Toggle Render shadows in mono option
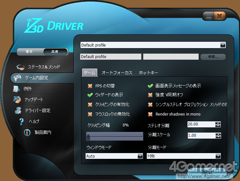This screenshot has width=240, height=181. coord(150,114)
